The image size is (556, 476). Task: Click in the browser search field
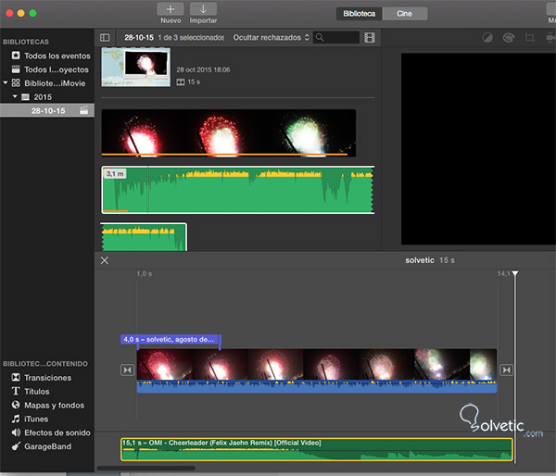click(x=339, y=38)
